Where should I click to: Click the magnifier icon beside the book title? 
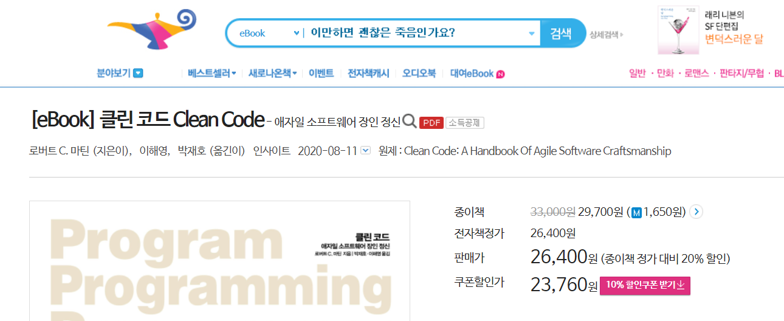click(x=410, y=121)
